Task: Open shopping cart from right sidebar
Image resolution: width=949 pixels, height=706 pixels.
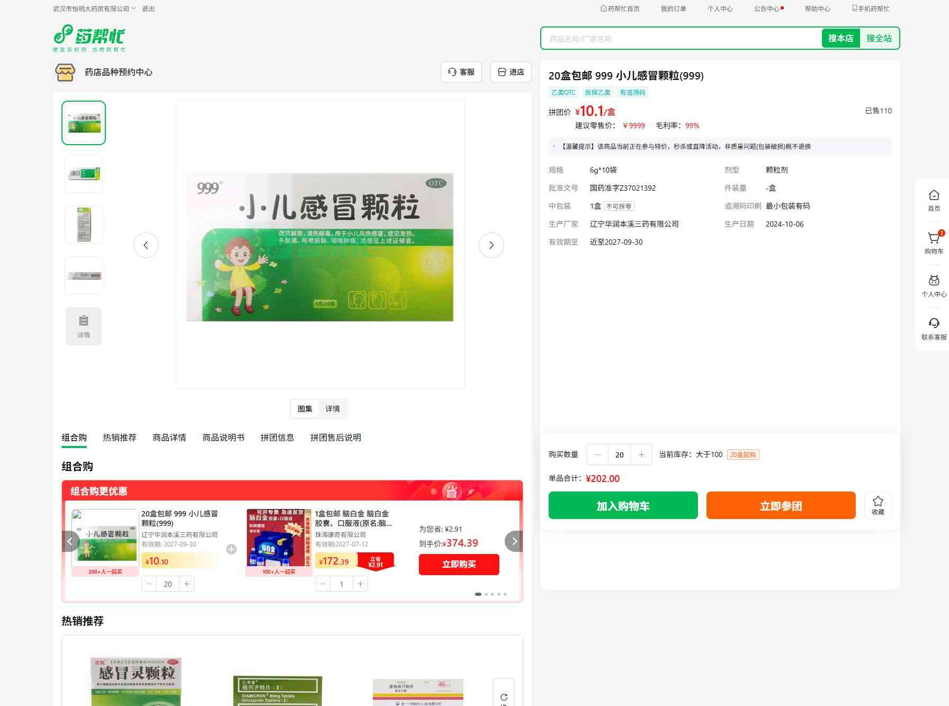Action: click(934, 239)
